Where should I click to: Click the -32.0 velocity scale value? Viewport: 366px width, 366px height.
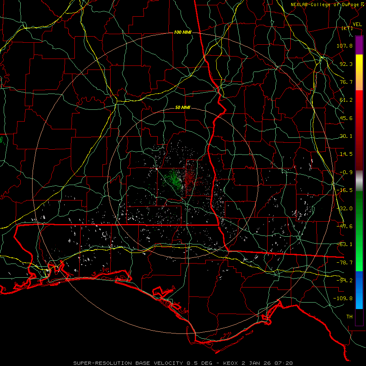[344, 209]
